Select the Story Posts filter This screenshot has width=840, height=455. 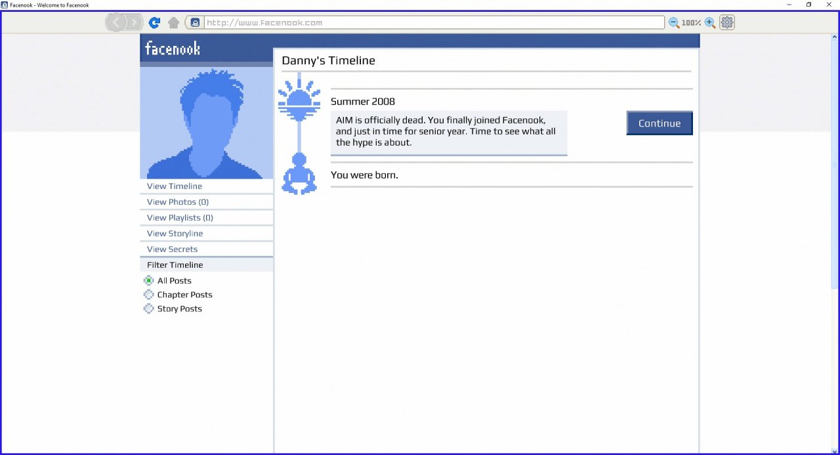pyautogui.click(x=148, y=309)
